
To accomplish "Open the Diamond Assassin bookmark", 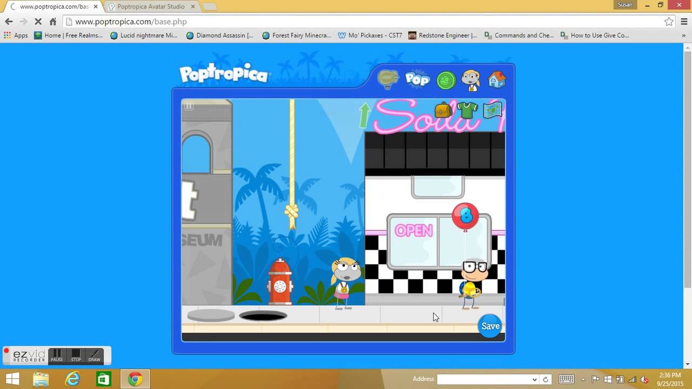I will [x=219, y=35].
